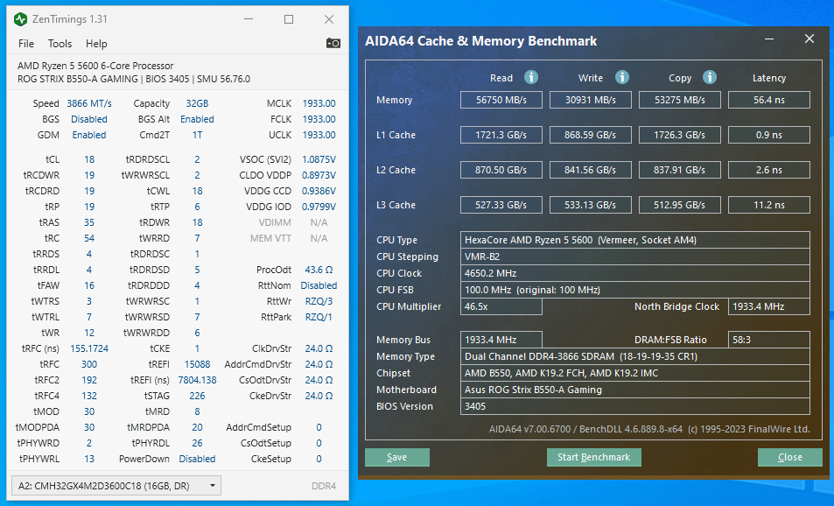Screen dimensions: 834x506
Task: Click the RttNom Disabled value
Action: tap(319, 285)
